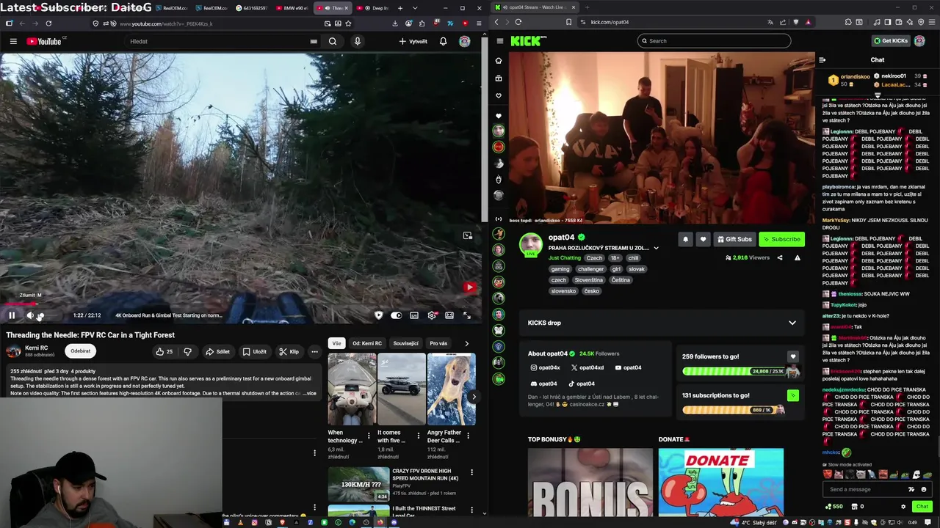The width and height of the screenshot is (940, 528).
Task: Click the Get KICKs button
Action: 891,41
